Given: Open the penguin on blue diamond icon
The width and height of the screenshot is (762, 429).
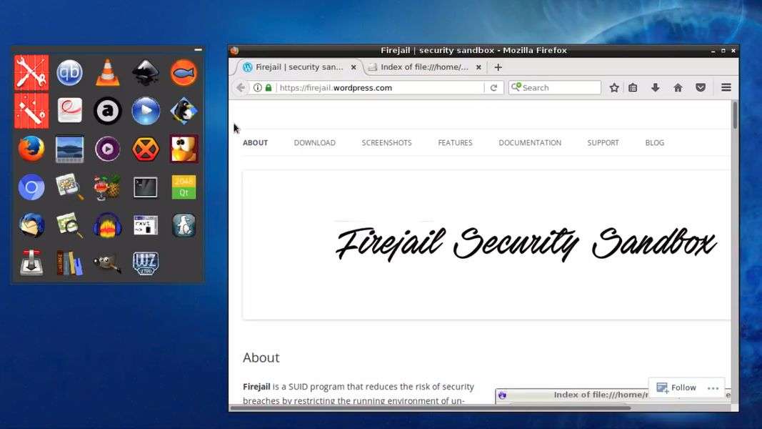Looking at the screenshot, I should point(184,111).
